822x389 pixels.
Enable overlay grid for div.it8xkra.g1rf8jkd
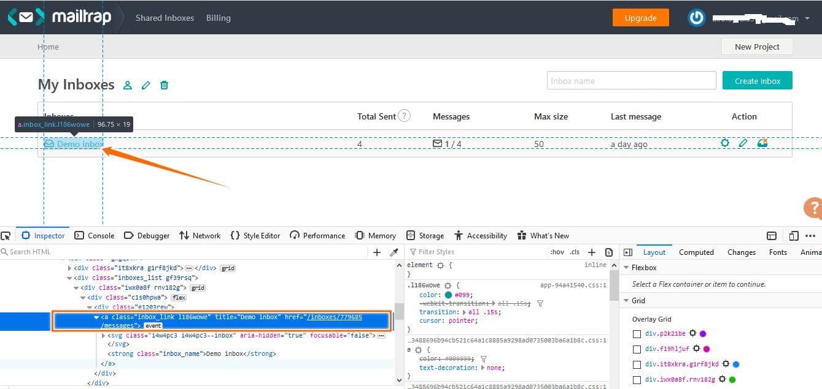[x=637, y=364]
